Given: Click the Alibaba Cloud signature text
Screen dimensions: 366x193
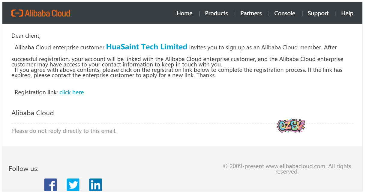Looking at the screenshot, I should click(33, 113).
